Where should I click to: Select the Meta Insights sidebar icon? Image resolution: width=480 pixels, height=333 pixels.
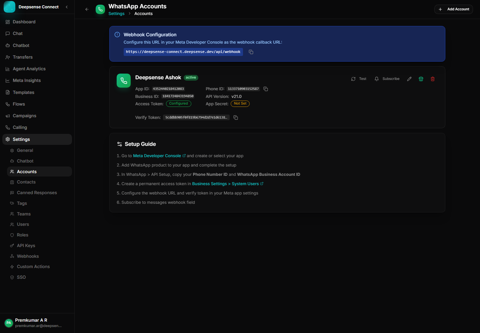[x=7, y=80]
